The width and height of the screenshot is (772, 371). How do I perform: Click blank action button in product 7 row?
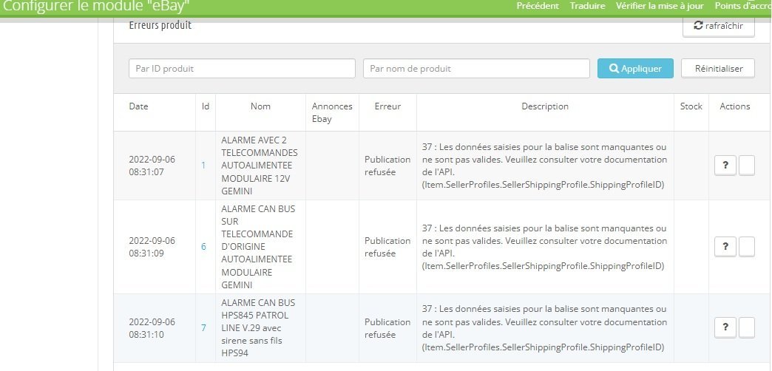(x=747, y=327)
